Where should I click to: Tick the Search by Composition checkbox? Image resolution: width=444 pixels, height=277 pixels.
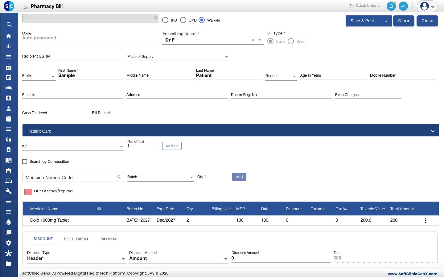click(25, 162)
